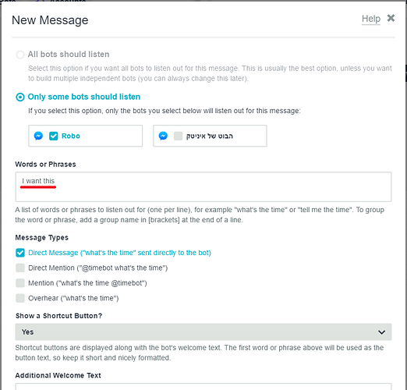Click the Direct Message label text
The width and height of the screenshot is (407, 390).
pyautogui.click(x=119, y=253)
